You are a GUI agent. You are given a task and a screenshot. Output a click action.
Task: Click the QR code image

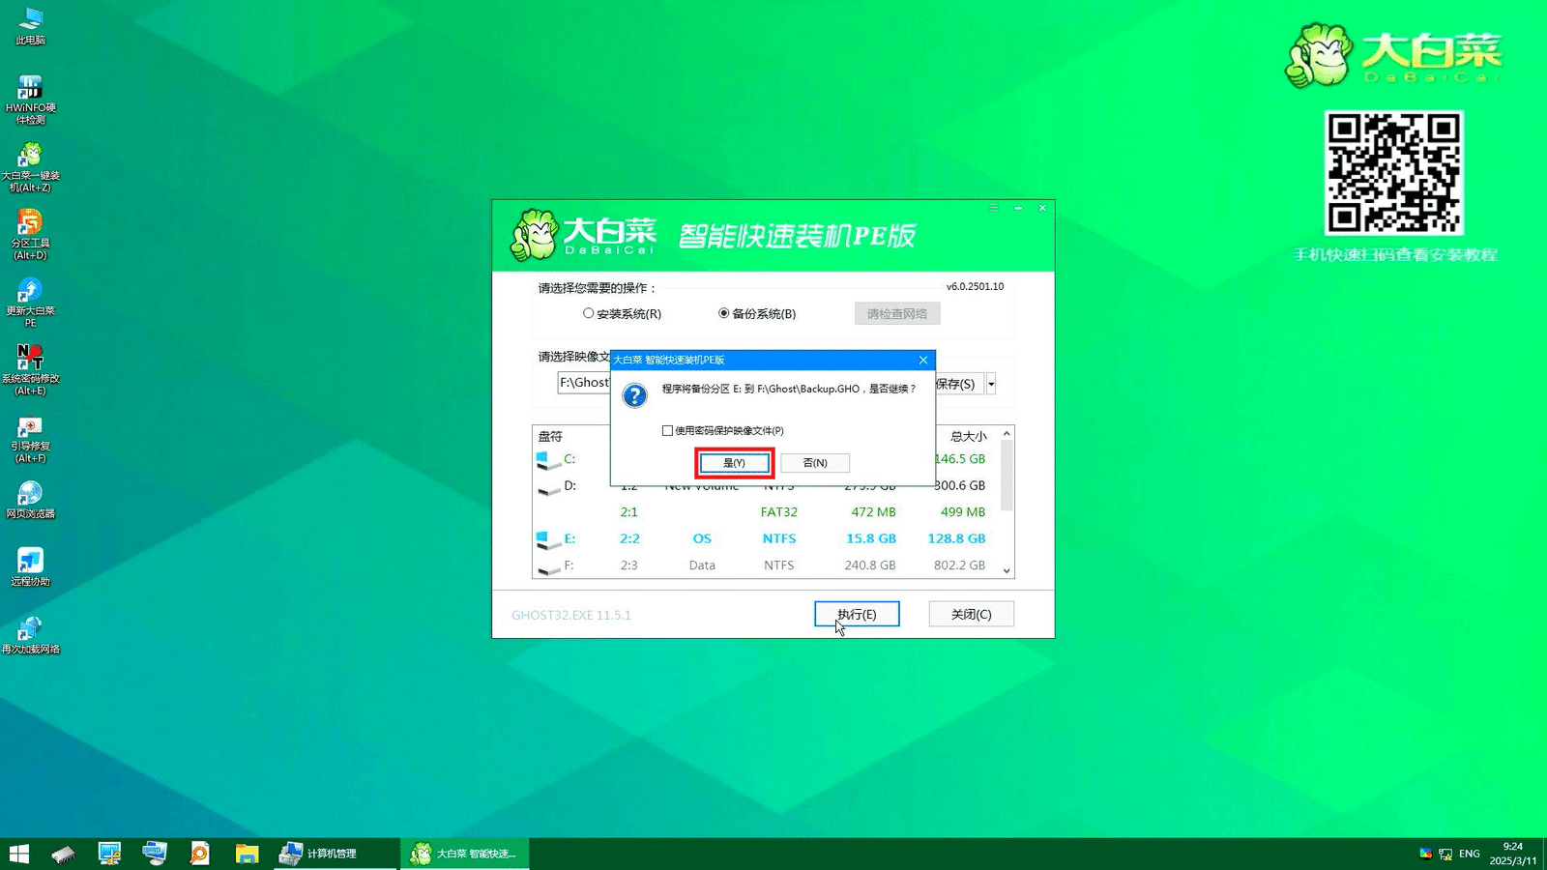pyautogui.click(x=1393, y=173)
